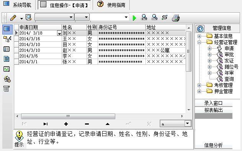The width and height of the screenshot is (242, 151).
Task: Open date dropdown in 2014/3/18 cell
Action: [x=59, y=33]
